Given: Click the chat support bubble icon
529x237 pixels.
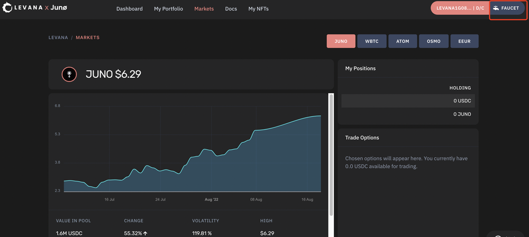Looking at the screenshot, I should 498,236.
